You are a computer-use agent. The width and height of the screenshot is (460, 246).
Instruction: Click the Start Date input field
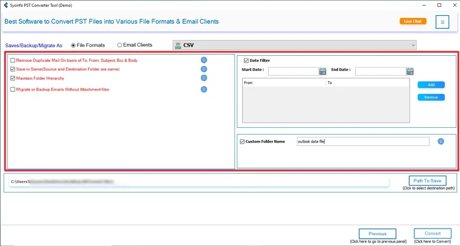click(x=293, y=71)
